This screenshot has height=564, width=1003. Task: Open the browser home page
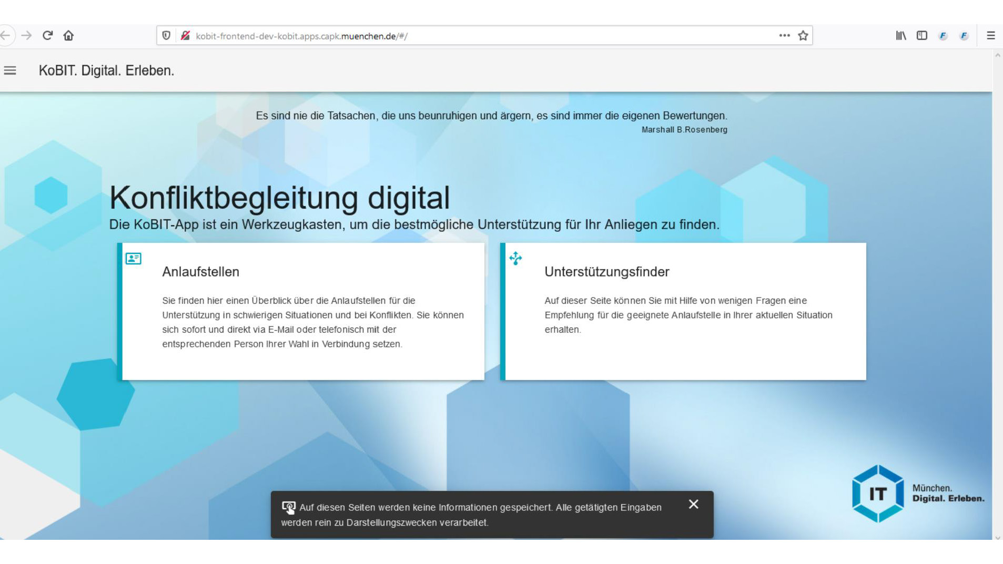point(68,36)
